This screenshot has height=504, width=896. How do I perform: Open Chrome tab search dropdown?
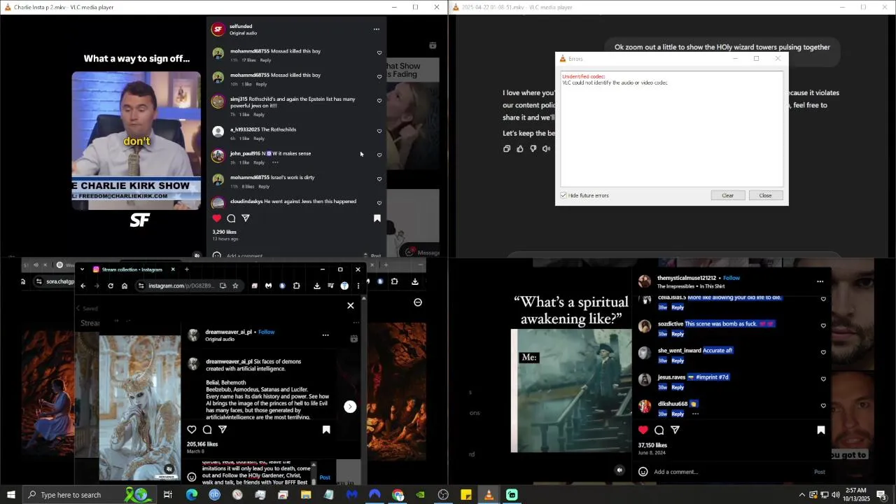coord(82,269)
